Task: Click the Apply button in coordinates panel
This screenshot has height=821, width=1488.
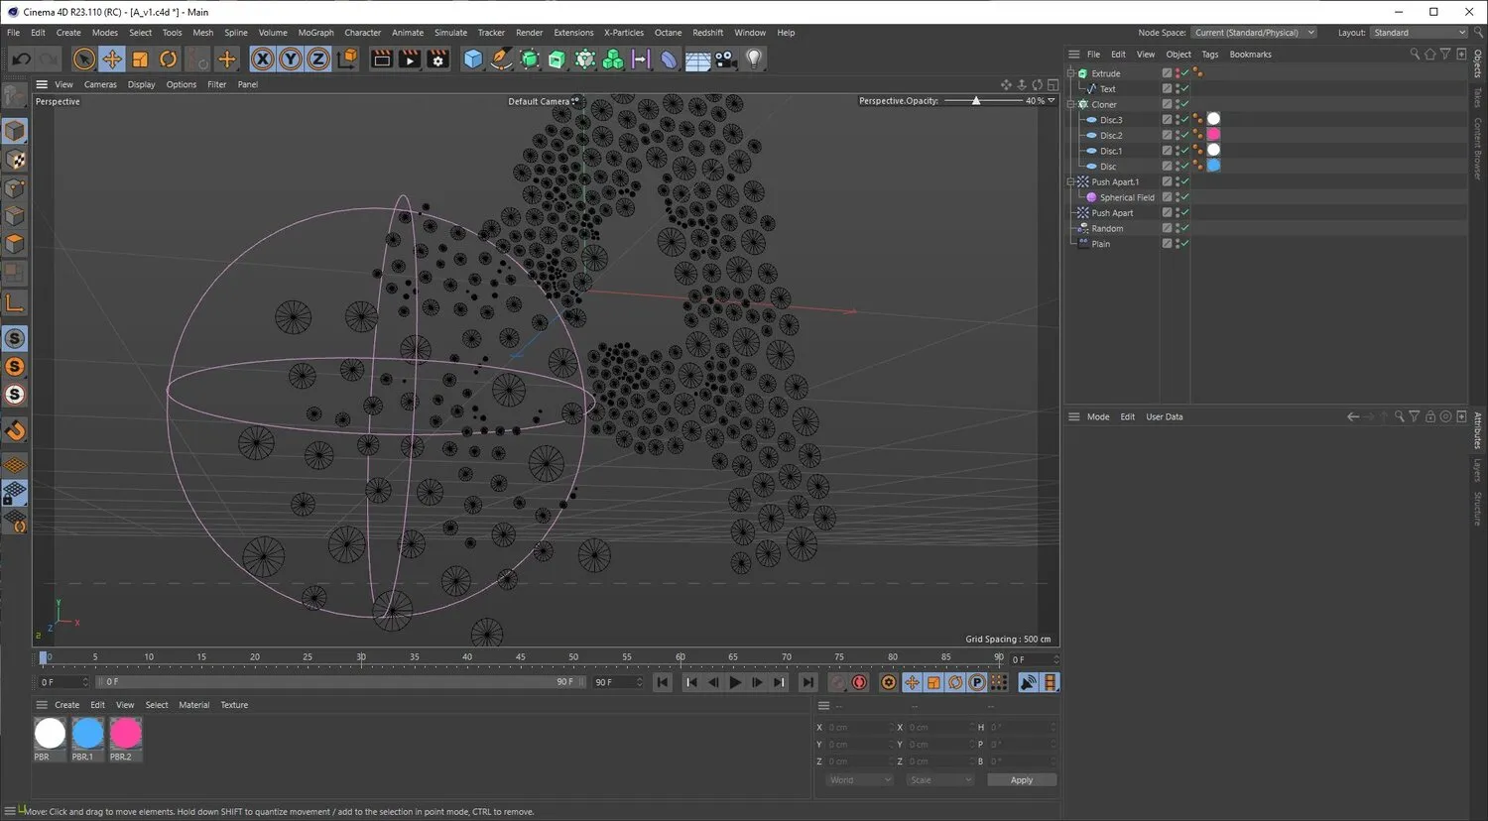Action: coord(1021,780)
